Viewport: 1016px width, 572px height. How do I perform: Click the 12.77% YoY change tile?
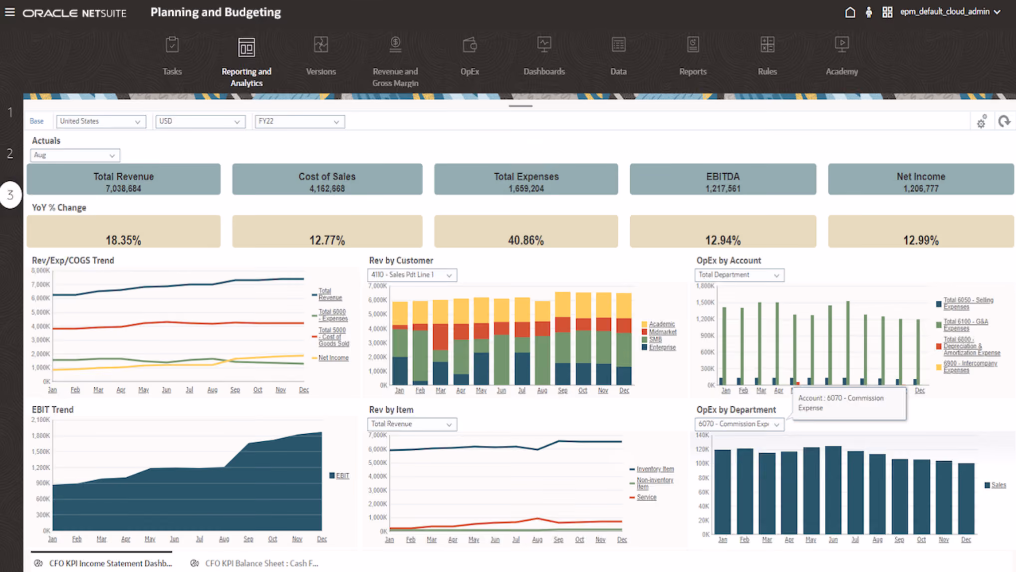(x=327, y=232)
